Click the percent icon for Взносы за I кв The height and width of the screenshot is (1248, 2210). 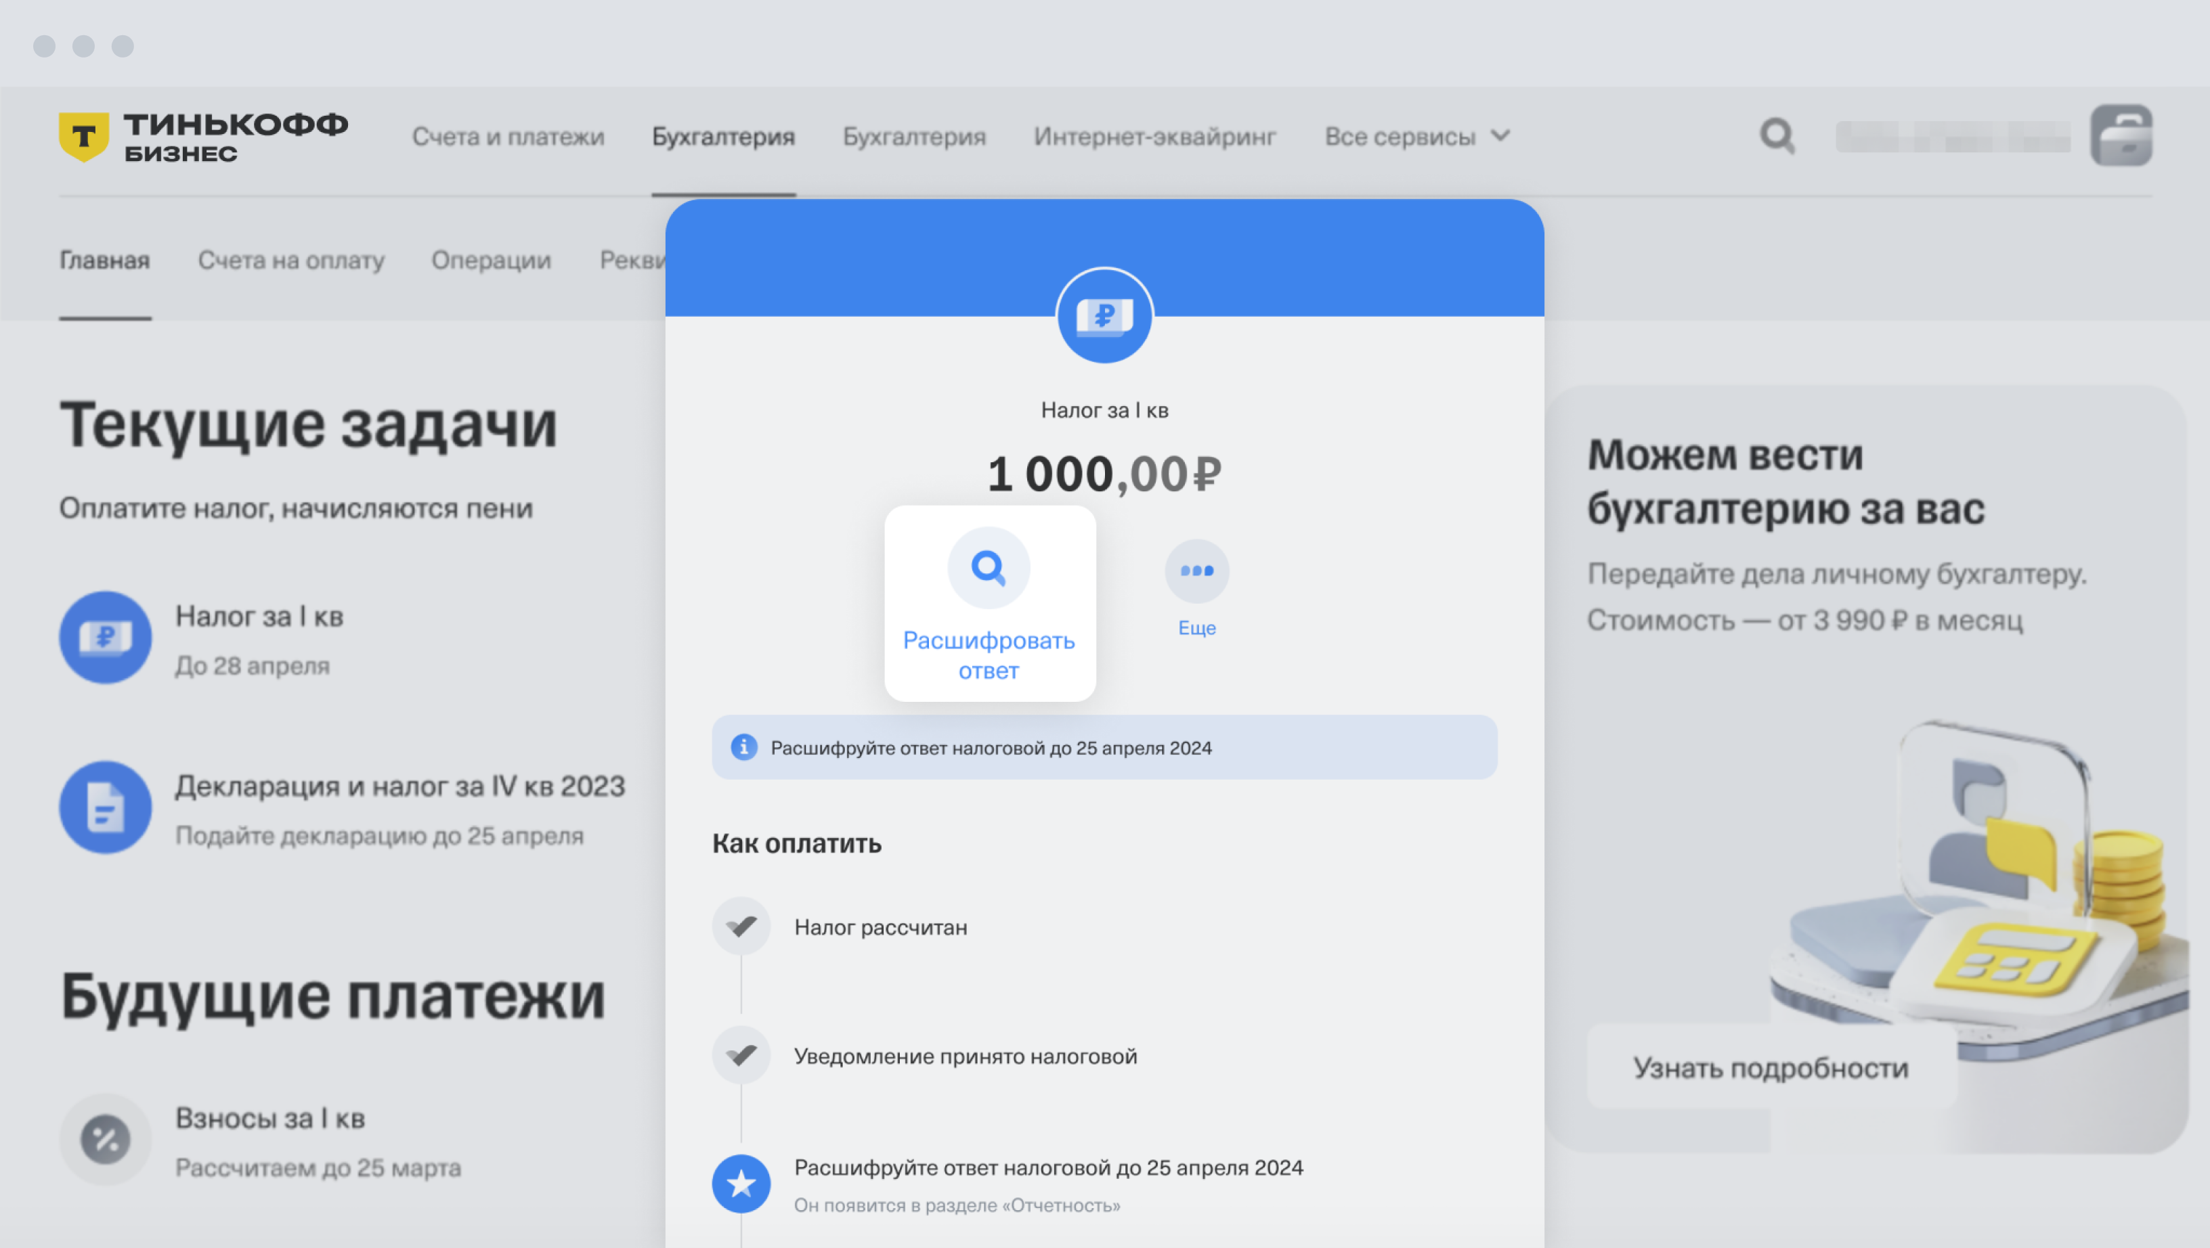[106, 1139]
